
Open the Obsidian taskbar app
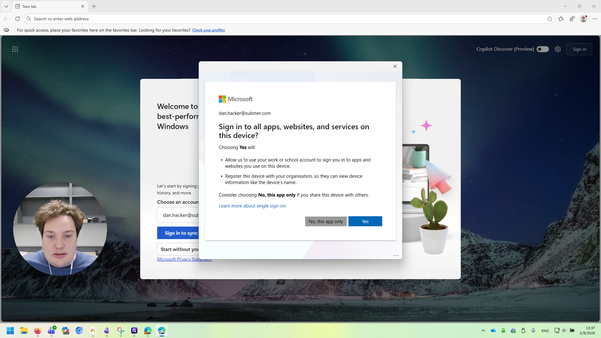tap(107, 330)
